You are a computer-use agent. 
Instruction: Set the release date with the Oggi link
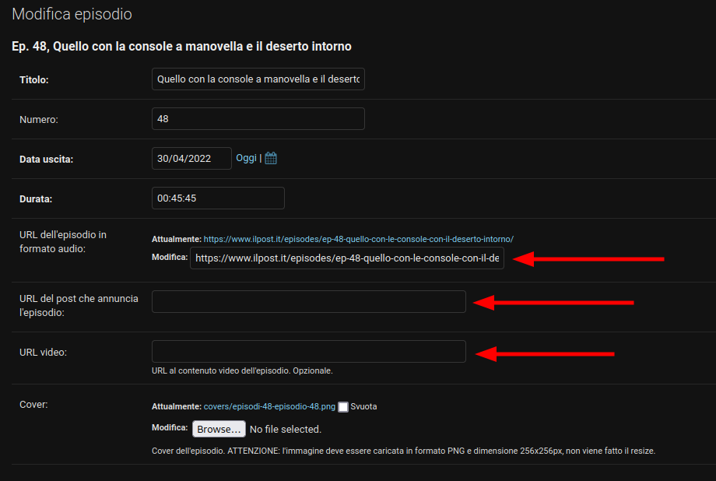pyautogui.click(x=246, y=158)
